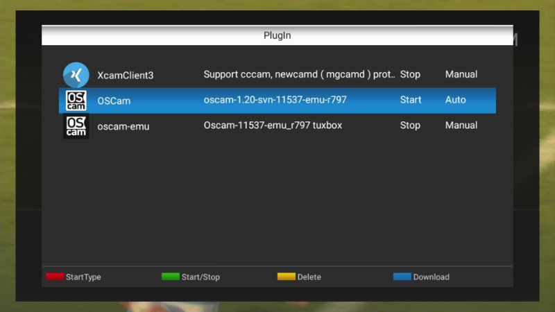
Task: Click the PlugIn title bar text
Action: coord(277,36)
